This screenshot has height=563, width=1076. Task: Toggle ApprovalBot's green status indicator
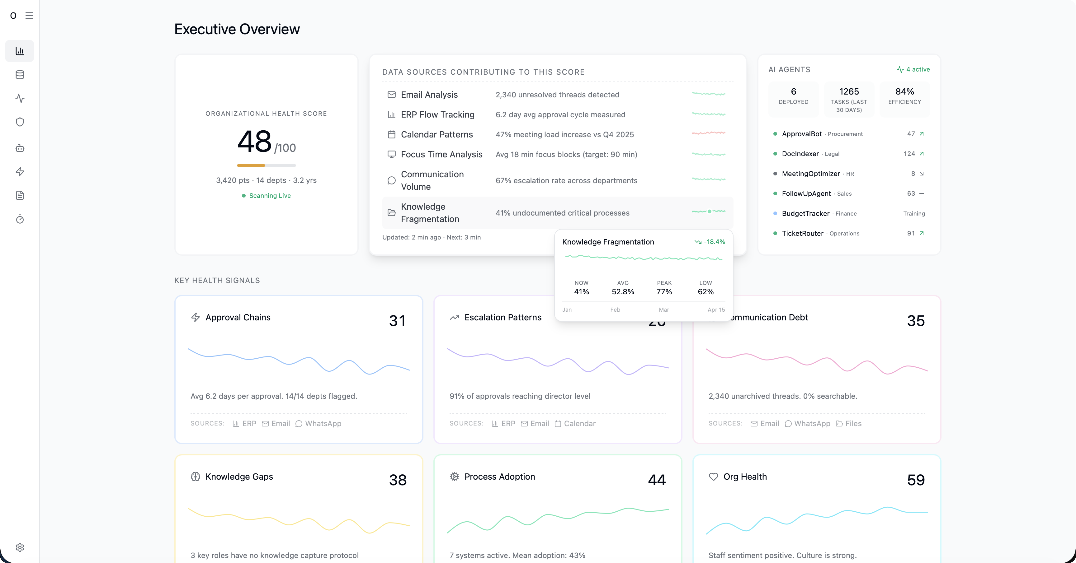pyautogui.click(x=775, y=134)
